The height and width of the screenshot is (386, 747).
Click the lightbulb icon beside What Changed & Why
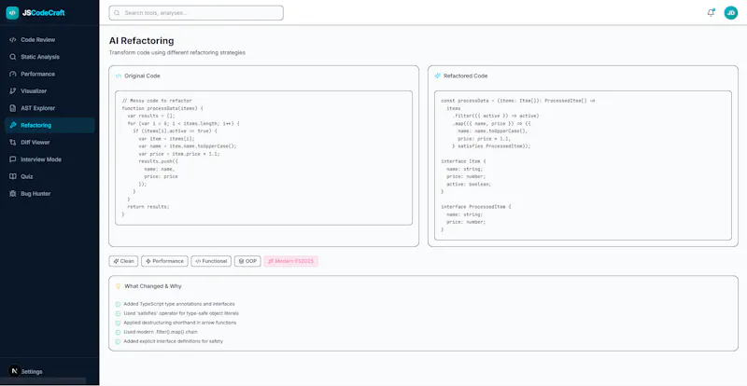pyautogui.click(x=119, y=286)
